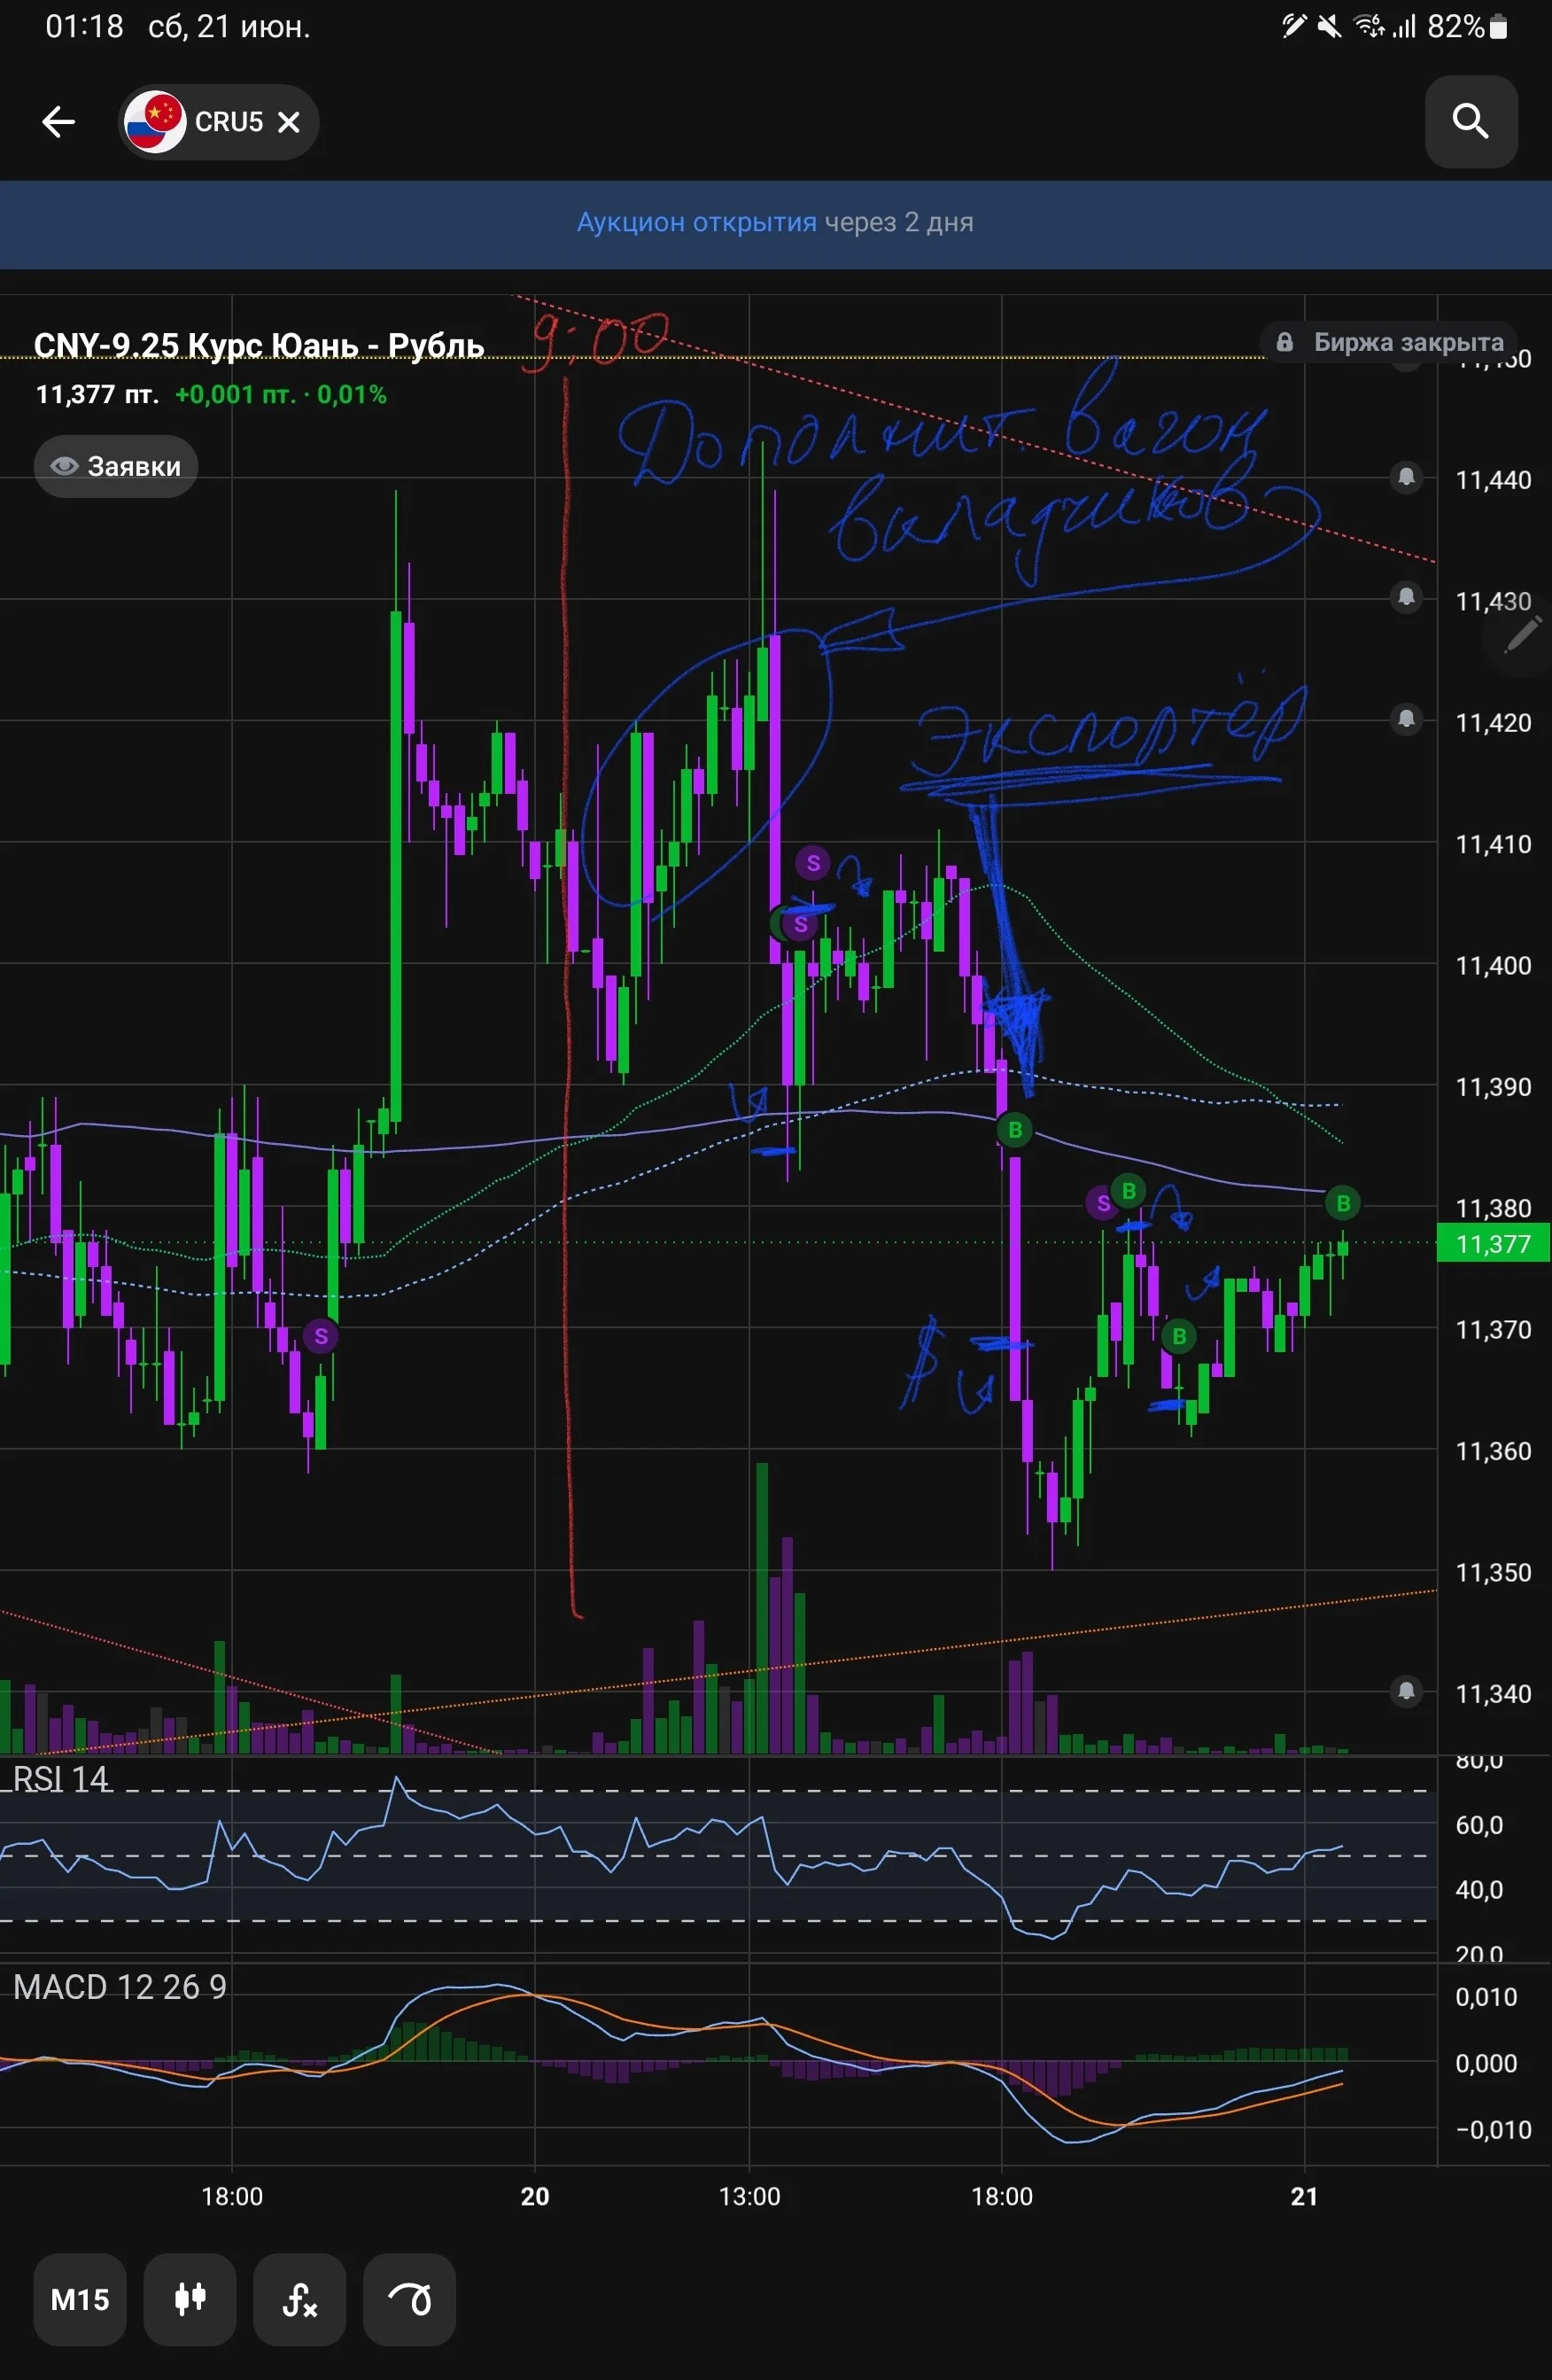Open the M15 timeframe selector
The height and width of the screenshot is (2380, 1552).
(x=80, y=2299)
